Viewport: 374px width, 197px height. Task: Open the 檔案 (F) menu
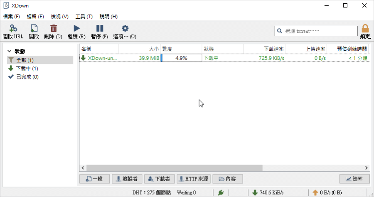click(12, 17)
